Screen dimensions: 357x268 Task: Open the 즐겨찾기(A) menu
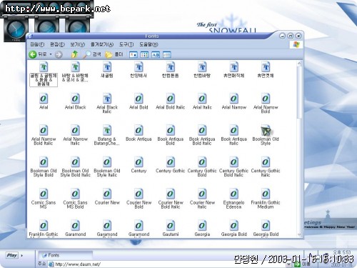click(x=102, y=44)
